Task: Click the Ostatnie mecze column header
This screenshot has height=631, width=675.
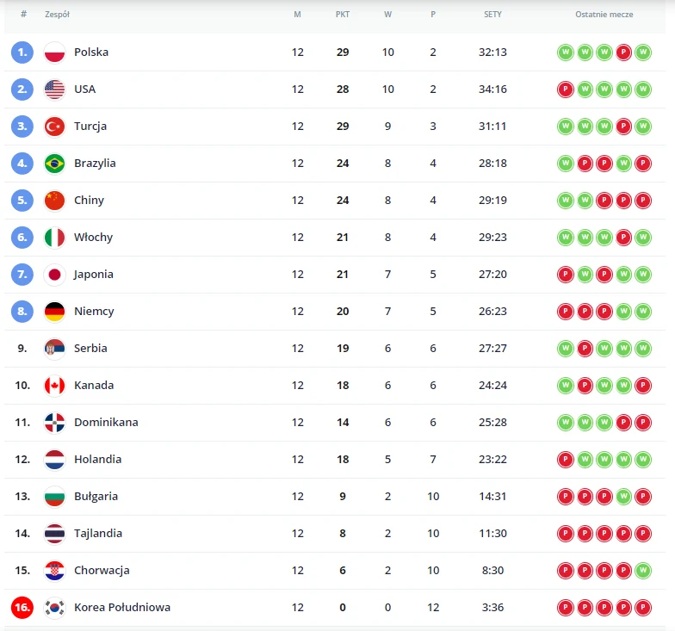Action: [x=604, y=15]
